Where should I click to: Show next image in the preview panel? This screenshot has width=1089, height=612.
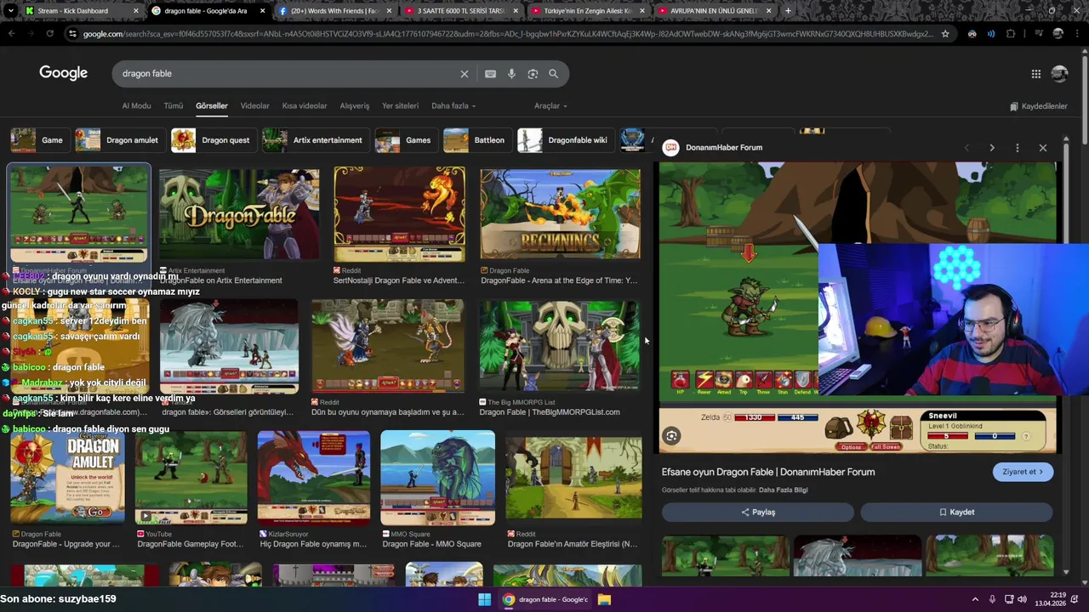(992, 148)
